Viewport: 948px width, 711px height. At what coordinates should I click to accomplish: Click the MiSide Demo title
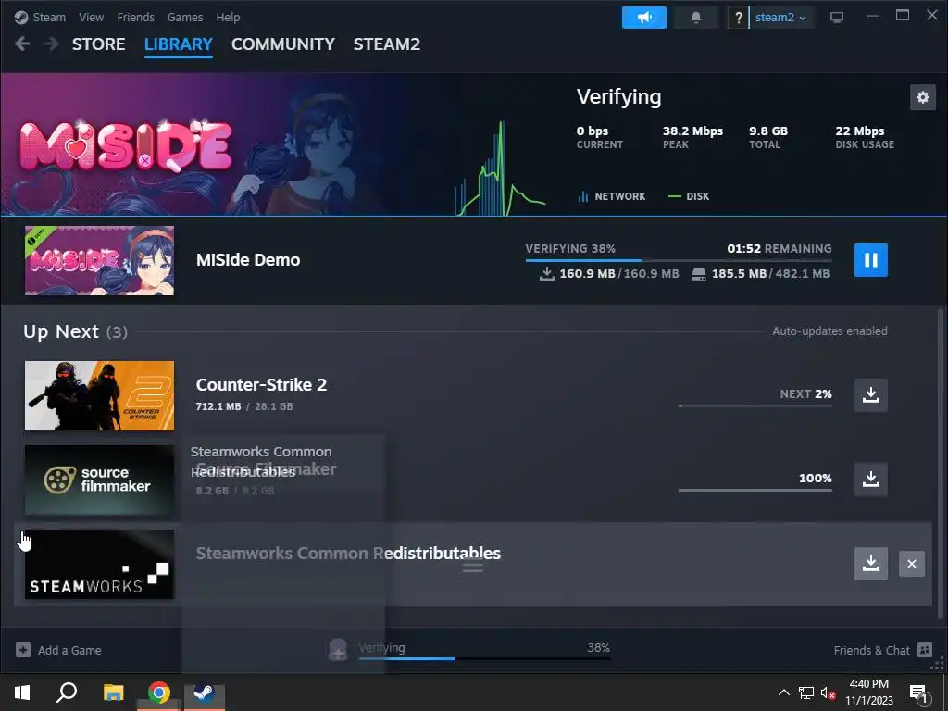(x=248, y=260)
